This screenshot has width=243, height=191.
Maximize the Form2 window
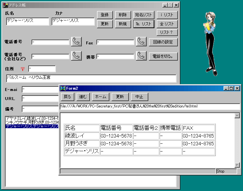pos(231,88)
